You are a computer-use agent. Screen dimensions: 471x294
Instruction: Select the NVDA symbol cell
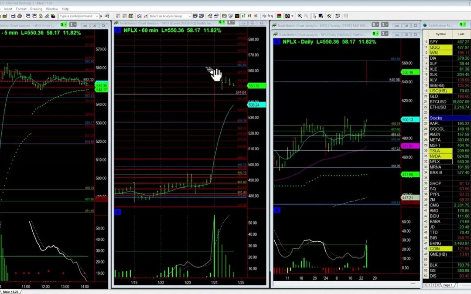(x=440, y=156)
